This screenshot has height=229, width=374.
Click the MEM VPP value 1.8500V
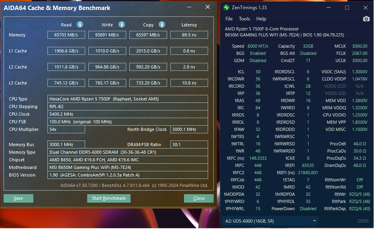(360, 122)
